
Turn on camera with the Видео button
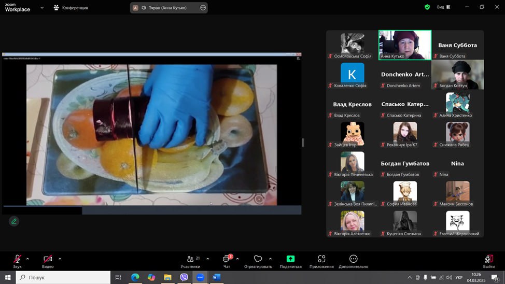point(48,260)
